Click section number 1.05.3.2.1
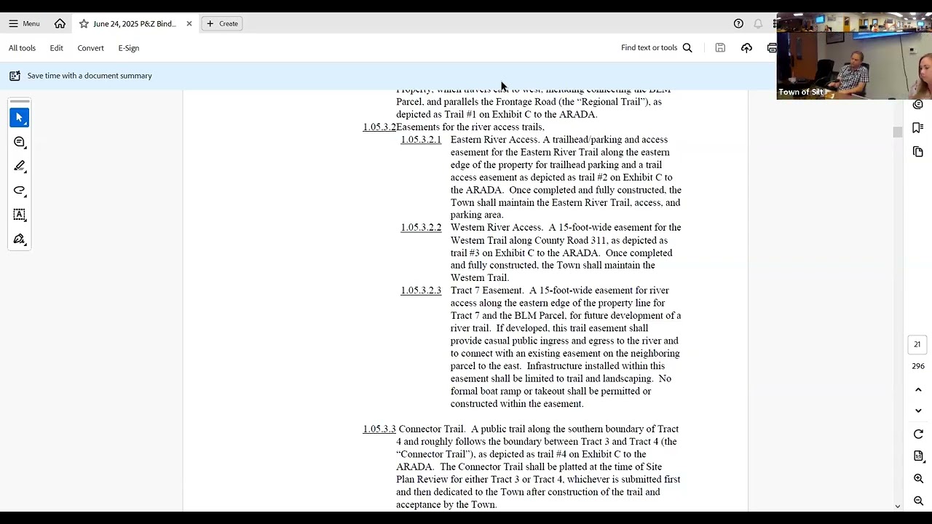932x524 pixels. pyautogui.click(x=421, y=140)
